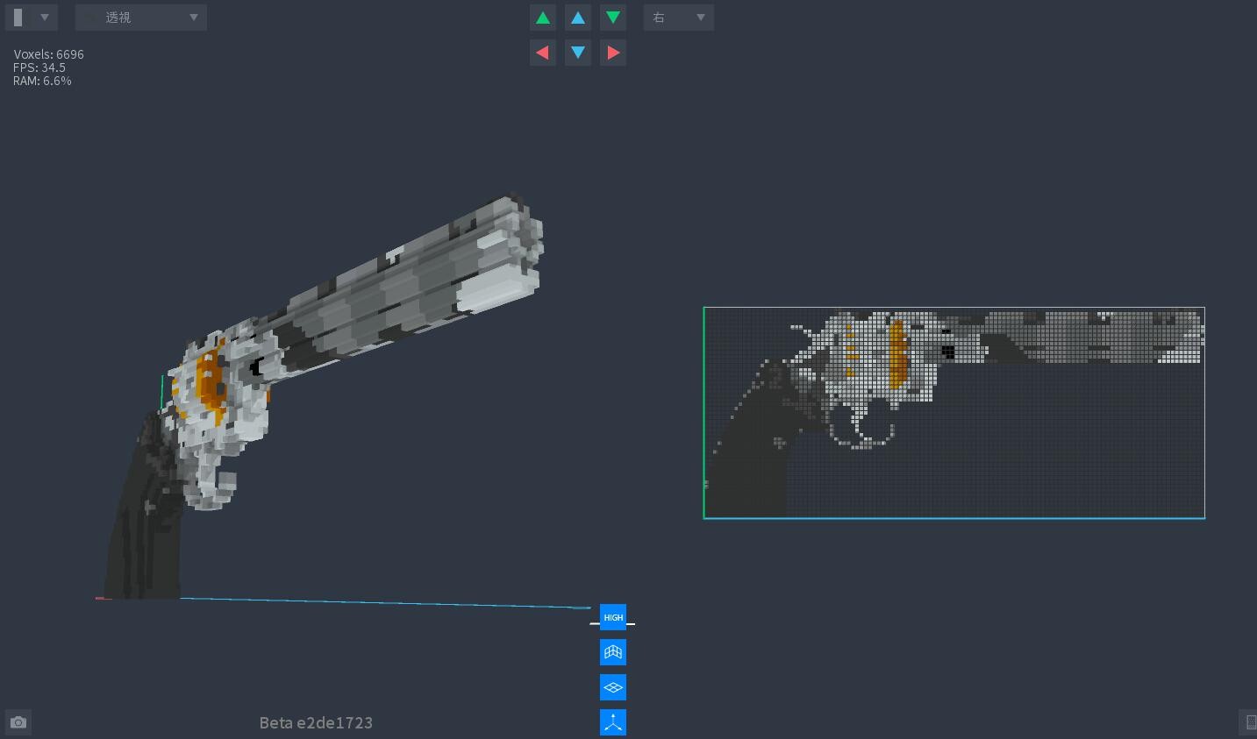Screen dimensions: 1257x739
Task: Open the 透視 perspective dropdown
Action: (x=140, y=17)
